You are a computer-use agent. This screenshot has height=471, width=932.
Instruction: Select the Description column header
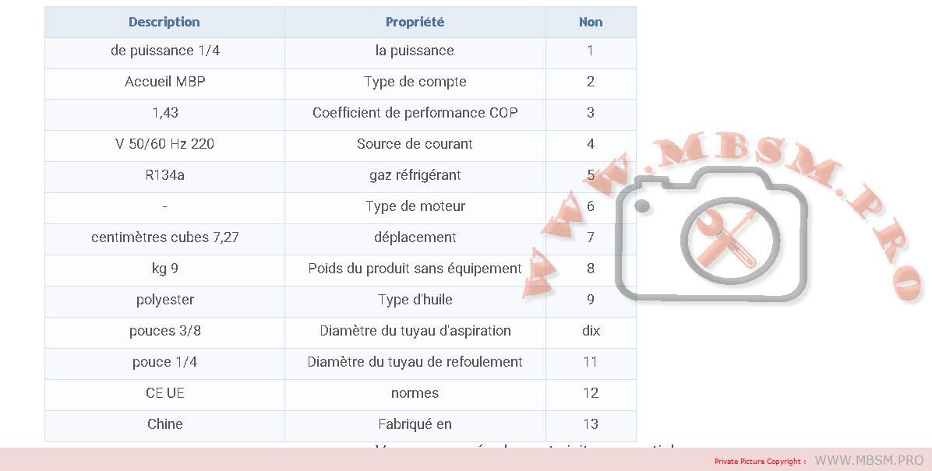click(164, 22)
